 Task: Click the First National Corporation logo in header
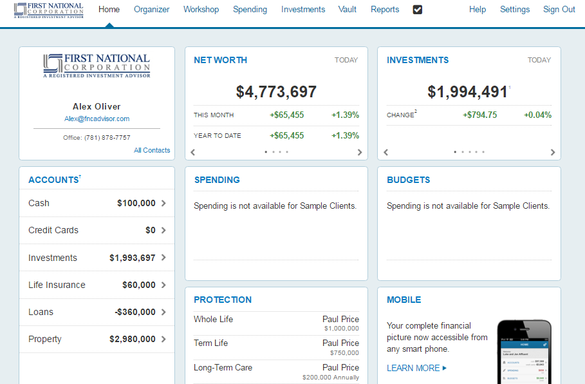48,10
